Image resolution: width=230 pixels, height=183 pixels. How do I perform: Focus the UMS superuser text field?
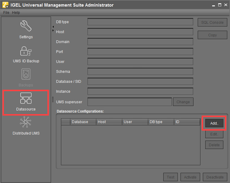pos(129,102)
